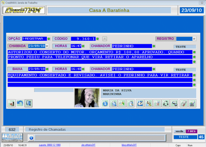206x147 pixels.
Task: Open the CHAMADA date 23/09/10 picker
Action: coord(36,46)
